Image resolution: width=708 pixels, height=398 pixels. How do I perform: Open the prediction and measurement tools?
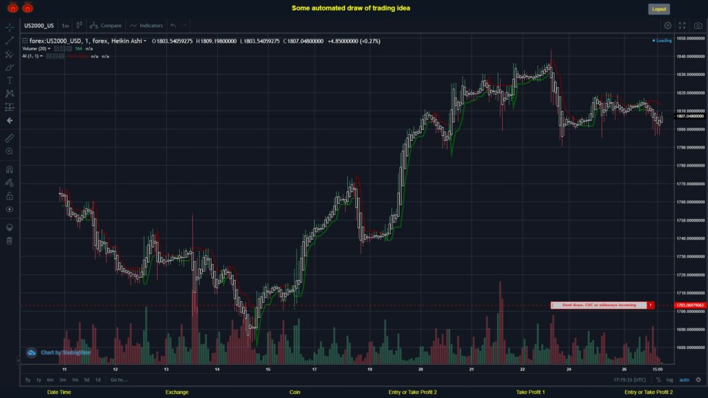tap(10, 107)
